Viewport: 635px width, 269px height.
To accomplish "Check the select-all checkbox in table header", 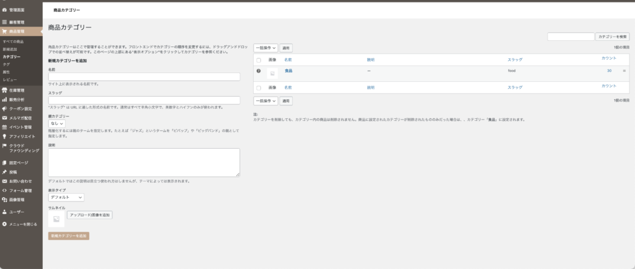I will pyautogui.click(x=259, y=60).
